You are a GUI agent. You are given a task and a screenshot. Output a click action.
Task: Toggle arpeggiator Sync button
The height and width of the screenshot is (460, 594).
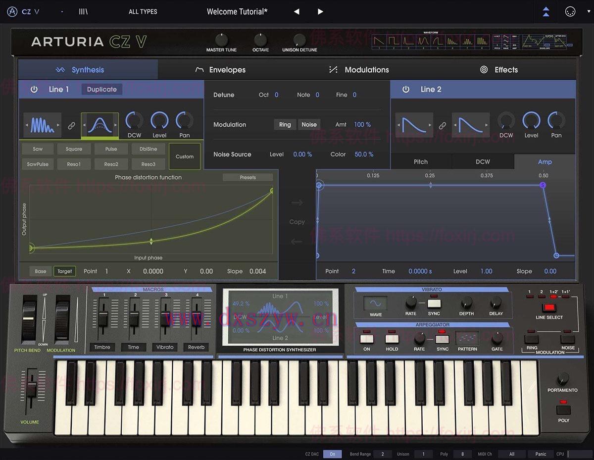click(443, 339)
